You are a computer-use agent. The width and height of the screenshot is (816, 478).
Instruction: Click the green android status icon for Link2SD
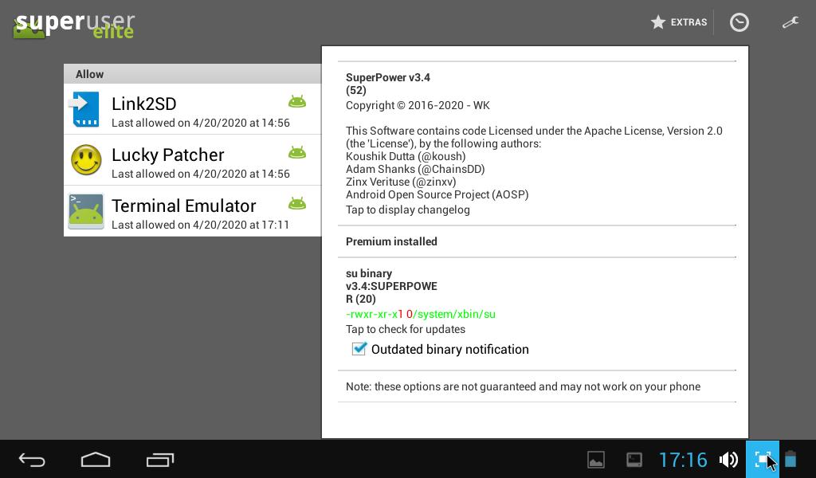[297, 101]
